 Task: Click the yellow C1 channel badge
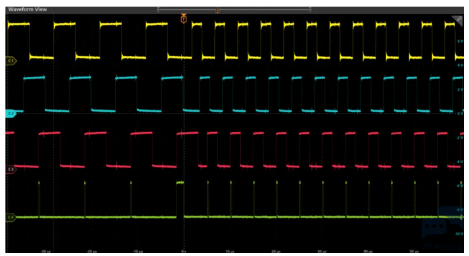pyautogui.click(x=10, y=61)
